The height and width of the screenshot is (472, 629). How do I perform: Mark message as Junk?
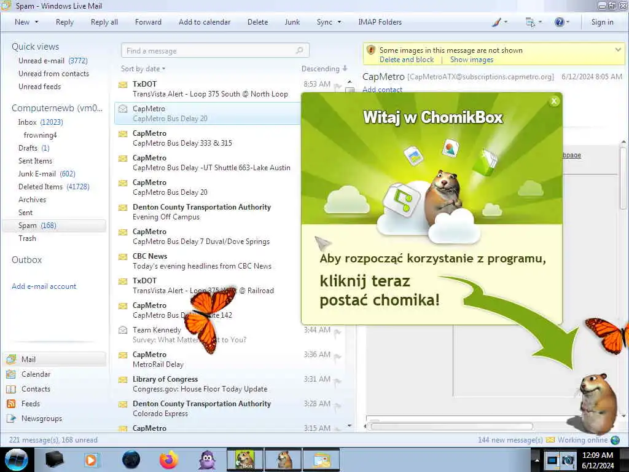click(292, 22)
